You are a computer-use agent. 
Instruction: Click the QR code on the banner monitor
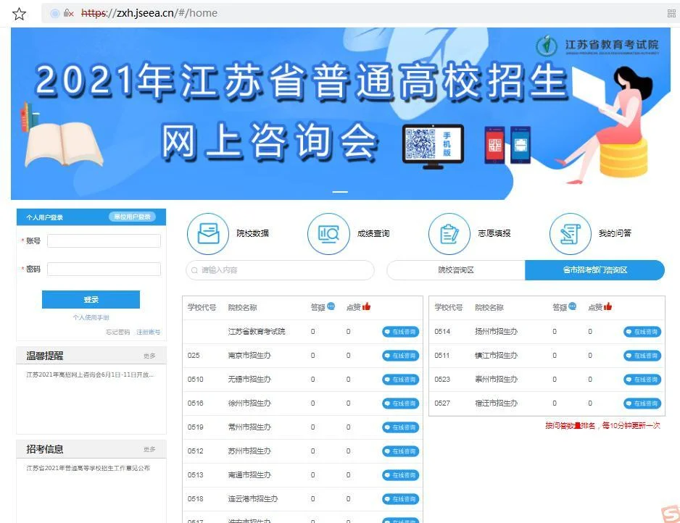[420, 143]
